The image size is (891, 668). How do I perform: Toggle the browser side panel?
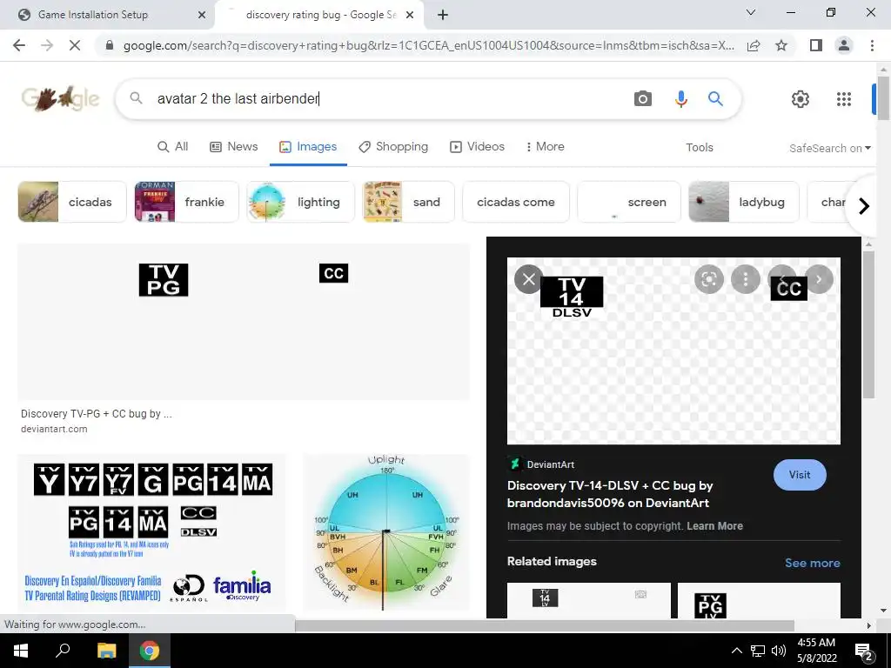tap(816, 45)
